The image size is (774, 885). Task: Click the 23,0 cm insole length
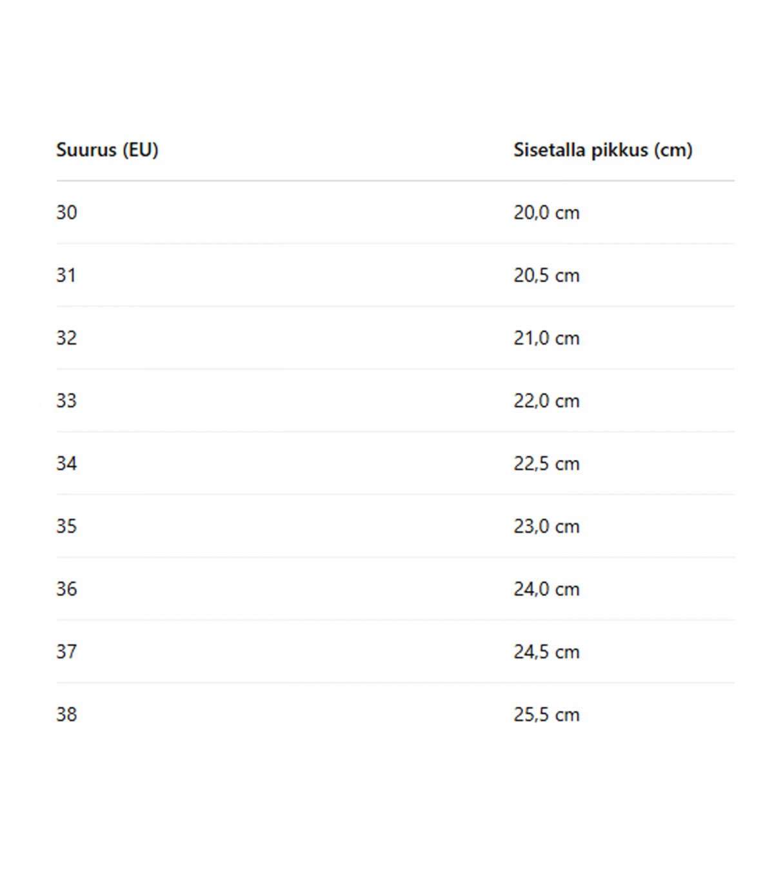546,526
